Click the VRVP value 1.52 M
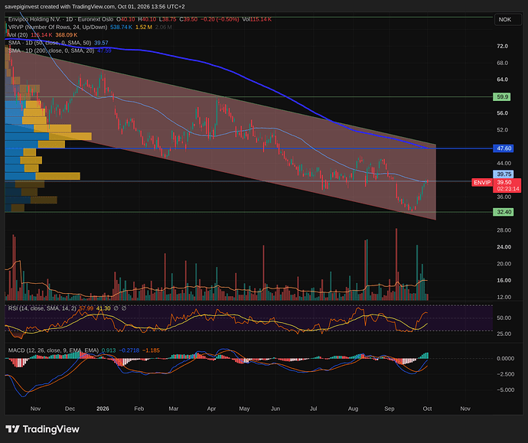 143,28
